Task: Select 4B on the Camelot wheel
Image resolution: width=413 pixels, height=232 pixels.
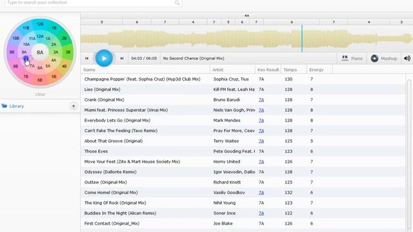Action: [65, 66]
